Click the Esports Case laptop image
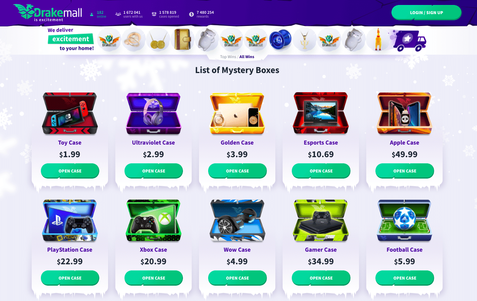 coord(321,114)
